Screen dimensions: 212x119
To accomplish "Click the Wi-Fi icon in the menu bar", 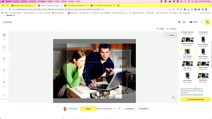I will (x=189, y=1).
